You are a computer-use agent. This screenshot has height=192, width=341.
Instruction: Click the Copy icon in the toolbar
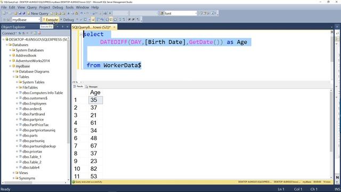pyautogui.click(x=72, y=13)
